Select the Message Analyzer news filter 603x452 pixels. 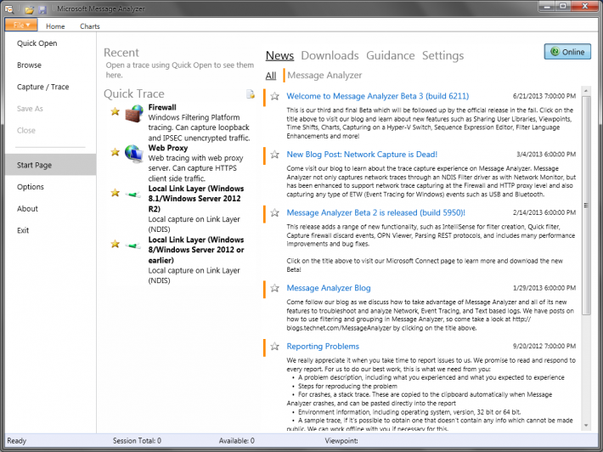click(324, 76)
